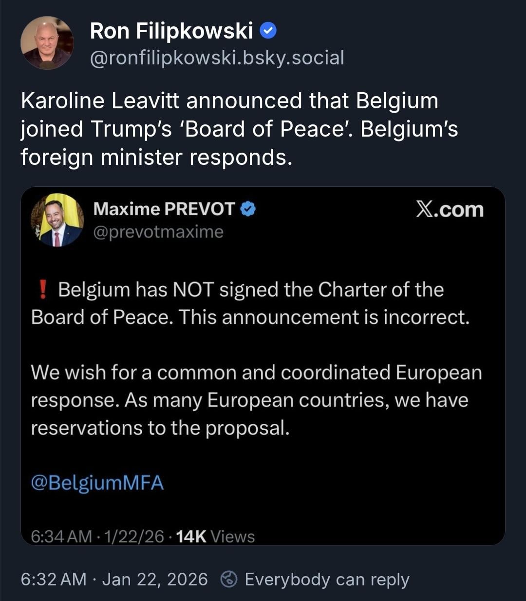This screenshot has height=601, width=526.
Task: Open Ron Filipkowski's display name link
Action: point(171,32)
